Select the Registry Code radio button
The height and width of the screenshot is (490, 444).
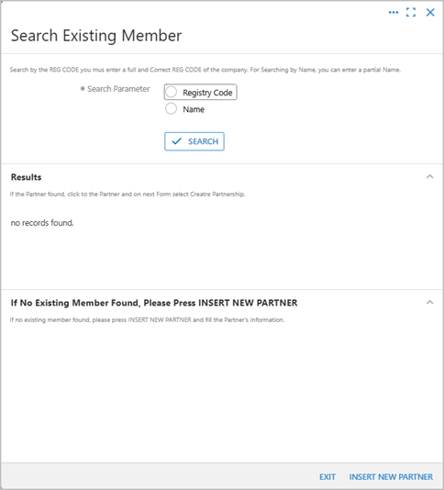[x=172, y=92]
